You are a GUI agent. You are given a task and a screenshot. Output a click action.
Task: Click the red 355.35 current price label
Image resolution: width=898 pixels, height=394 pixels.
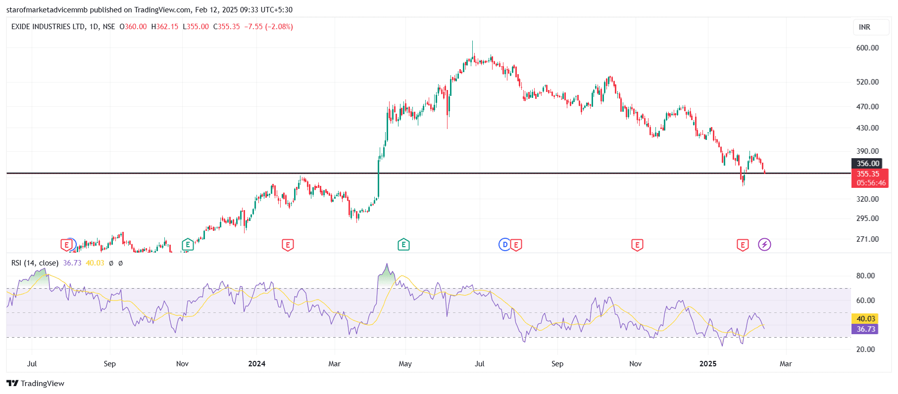(868, 174)
